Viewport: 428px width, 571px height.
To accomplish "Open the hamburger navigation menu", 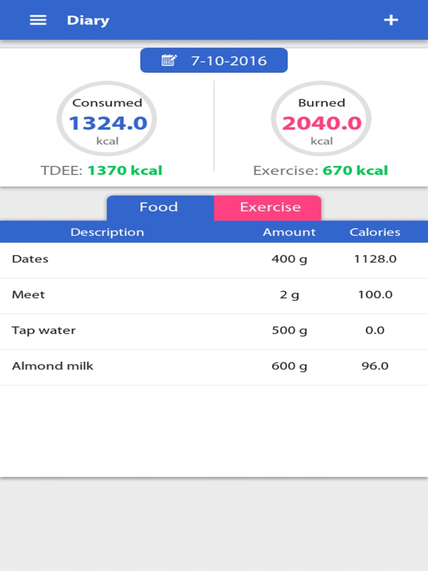I will 38,20.
